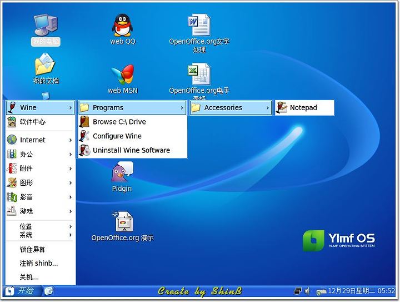
Task: Click the Internet globe icon
Action: pos(12,140)
